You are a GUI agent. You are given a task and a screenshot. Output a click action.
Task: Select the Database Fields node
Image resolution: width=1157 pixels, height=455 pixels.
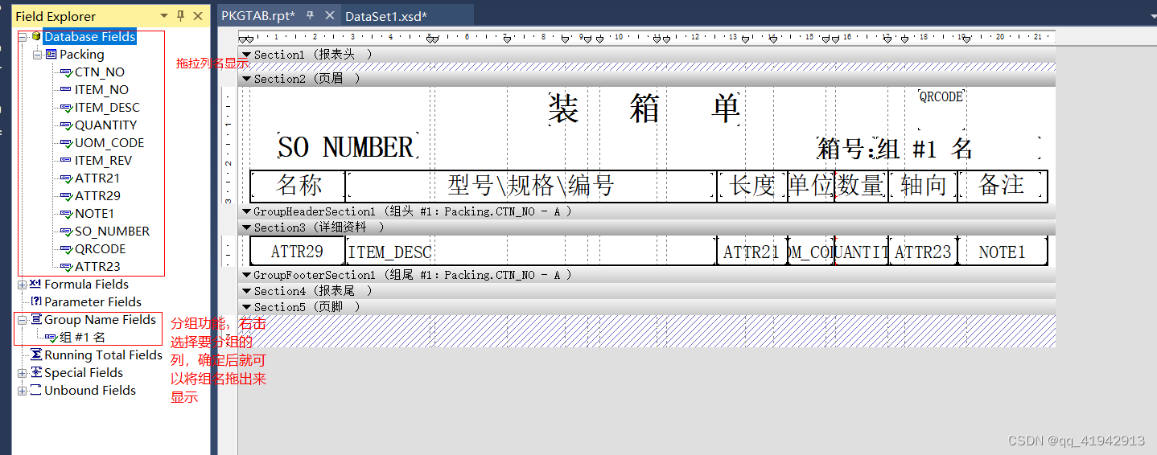[89, 37]
